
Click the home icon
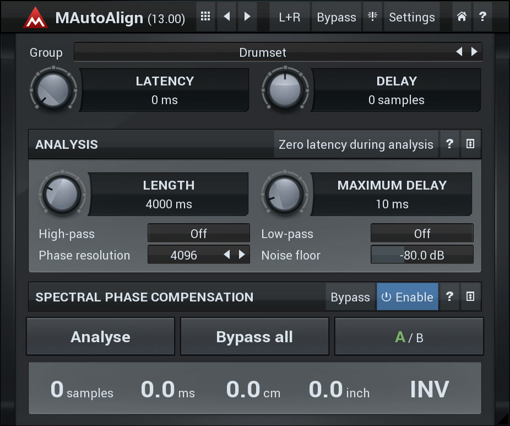coord(462,17)
